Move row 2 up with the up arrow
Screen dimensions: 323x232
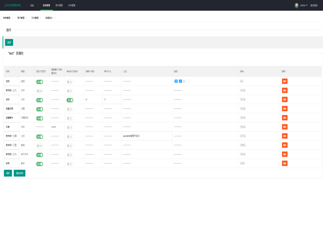pyautogui.click(x=241, y=90)
